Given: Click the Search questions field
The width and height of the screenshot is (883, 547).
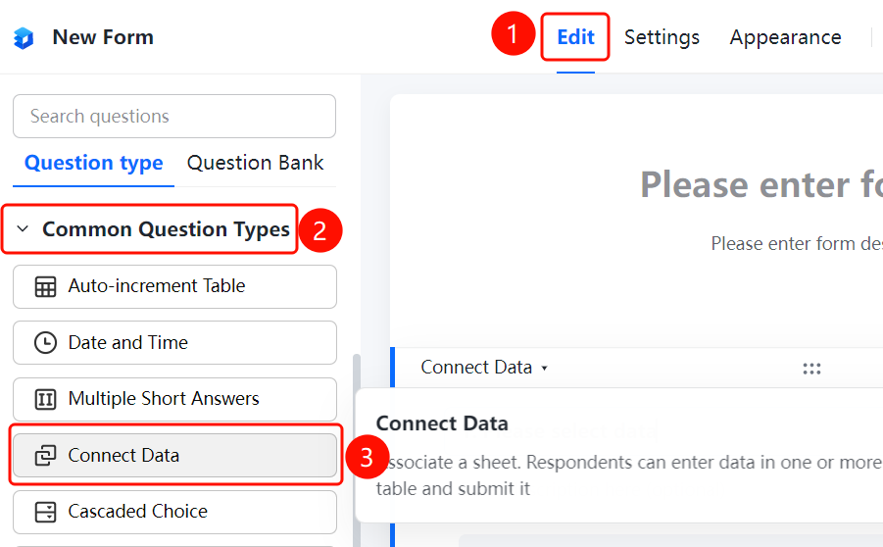Looking at the screenshot, I should point(174,116).
